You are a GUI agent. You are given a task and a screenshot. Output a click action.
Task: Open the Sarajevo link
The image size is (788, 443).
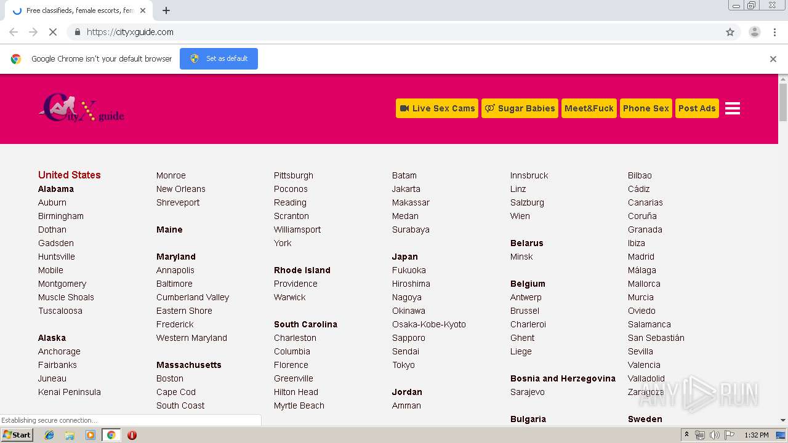pyautogui.click(x=528, y=392)
